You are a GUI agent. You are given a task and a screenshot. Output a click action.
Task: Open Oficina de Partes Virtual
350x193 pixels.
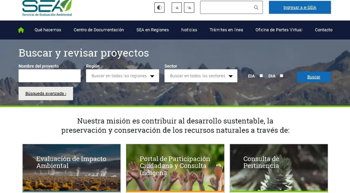[x=279, y=30]
